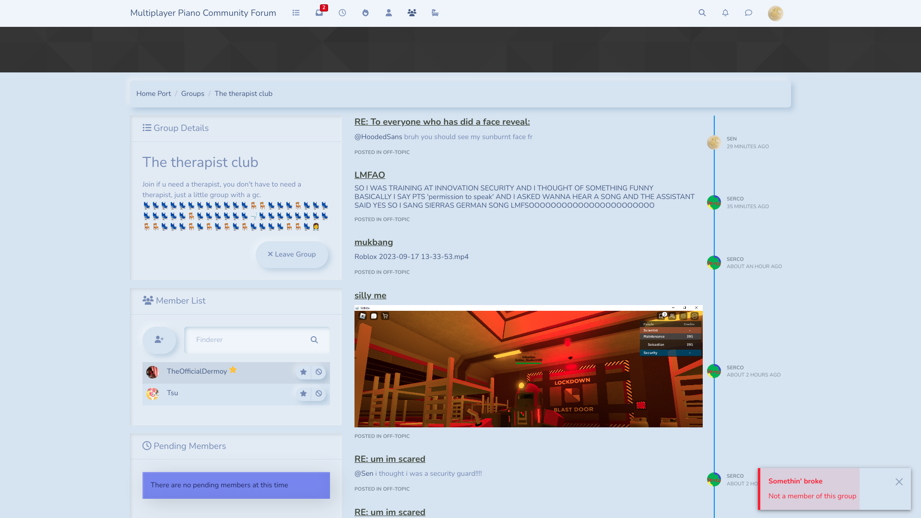This screenshot has height=518, width=921.
Task: Click the 35 MINUTES AGO timestamp
Action: click(x=747, y=207)
